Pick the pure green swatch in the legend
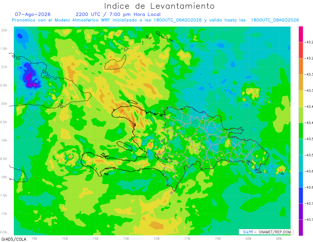Image resolution: width=313 pixels, height=242 pixels. click(301, 131)
